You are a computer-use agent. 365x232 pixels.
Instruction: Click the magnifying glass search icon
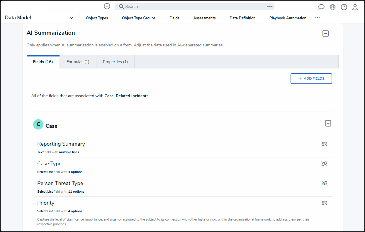click(121, 6)
